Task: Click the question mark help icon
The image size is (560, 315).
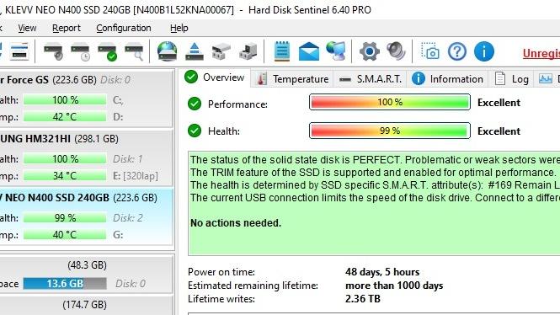Action: click(x=457, y=51)
